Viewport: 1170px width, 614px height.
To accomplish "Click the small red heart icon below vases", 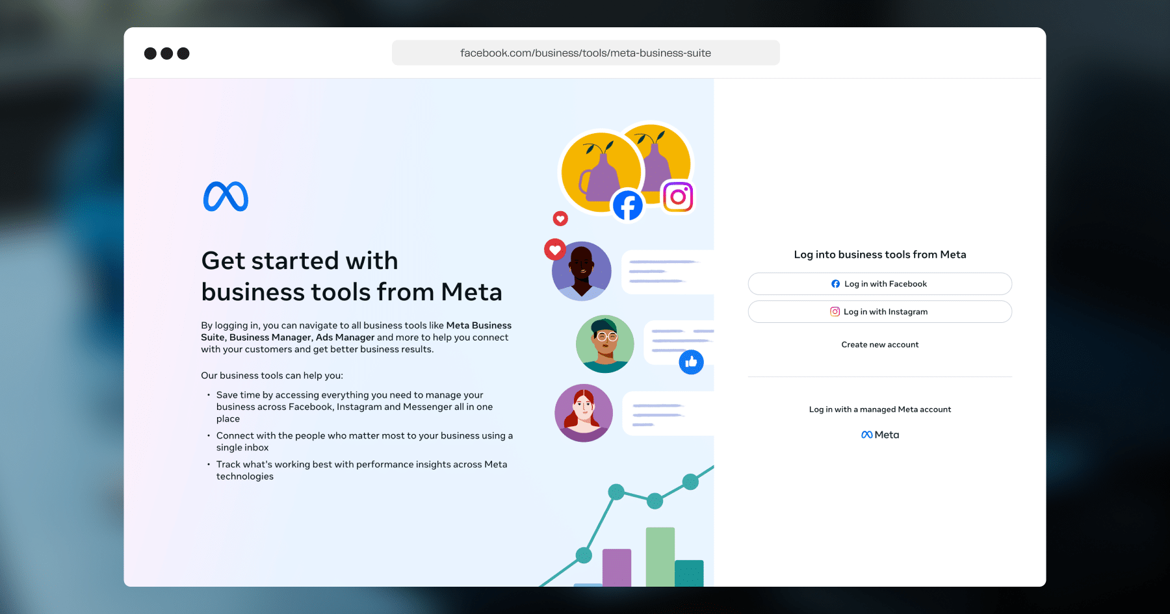I will click(x=560, y=219).
